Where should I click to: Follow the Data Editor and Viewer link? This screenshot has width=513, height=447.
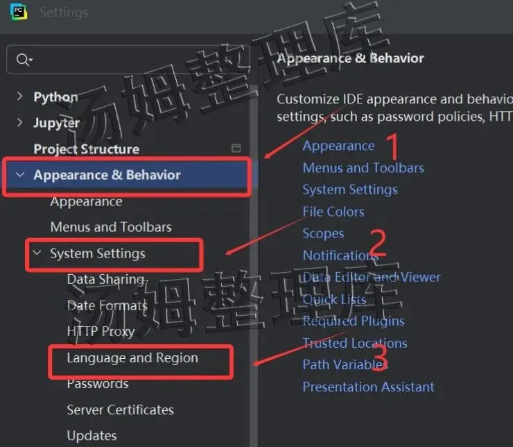(x=372, y=278)
